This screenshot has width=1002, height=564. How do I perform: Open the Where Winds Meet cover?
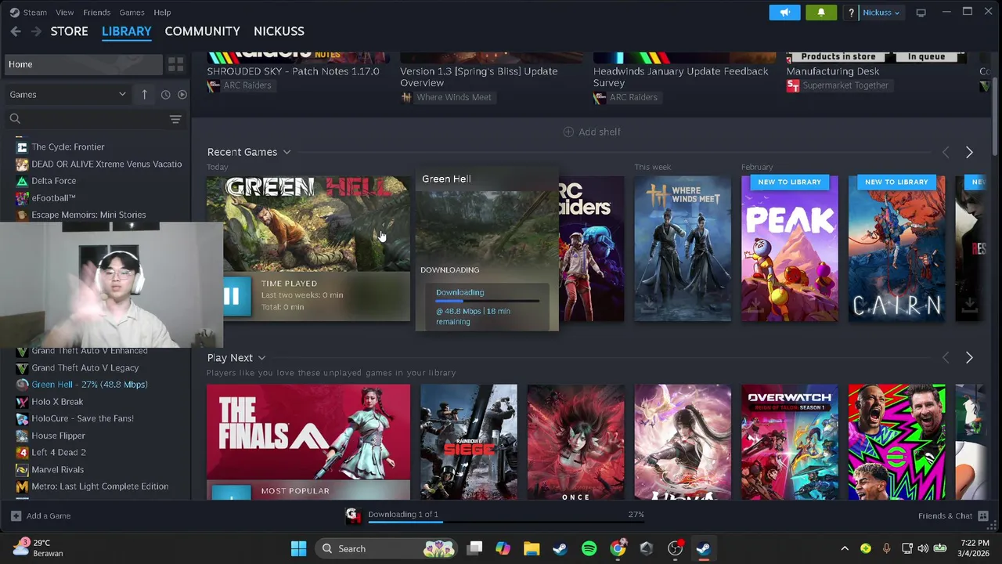(x=683, y=248)
